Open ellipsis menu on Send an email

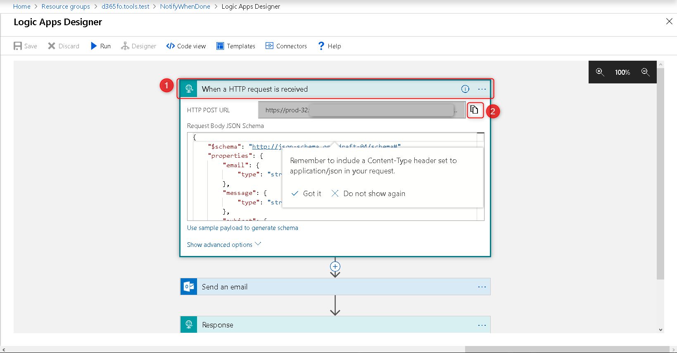(482, 287)
